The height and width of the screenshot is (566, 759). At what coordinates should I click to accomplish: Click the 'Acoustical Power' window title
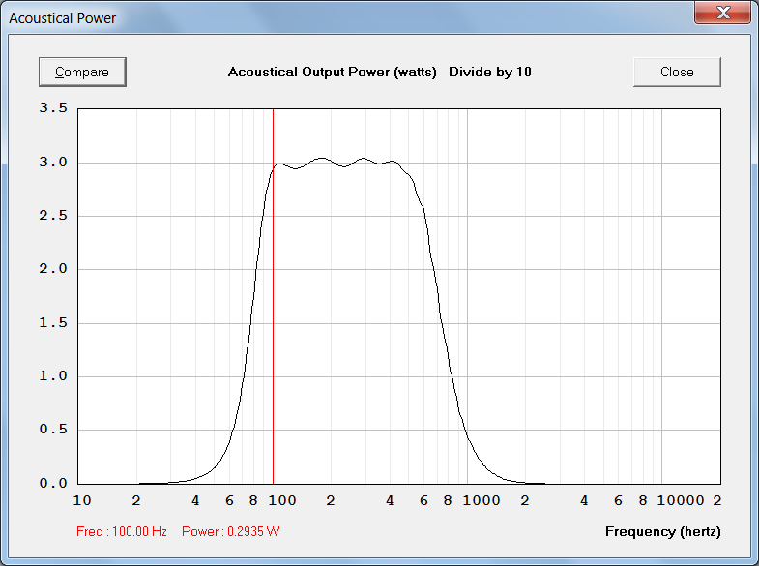pyautogui.click(x=63, y=18)
